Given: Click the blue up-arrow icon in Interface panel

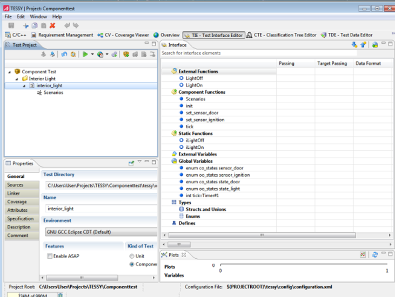Looking at the screenshot, I should tap(363, 45).
